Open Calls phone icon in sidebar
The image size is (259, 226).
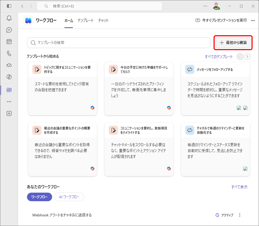point(9,53)
